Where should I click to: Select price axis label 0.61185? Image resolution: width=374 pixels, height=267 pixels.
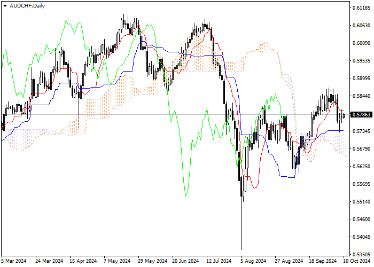[361, 8]
